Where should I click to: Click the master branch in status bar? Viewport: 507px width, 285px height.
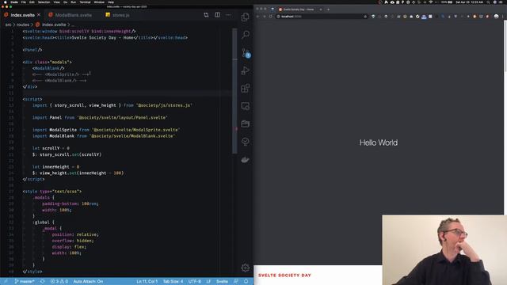pyautogui.click(x=25, y=282)
